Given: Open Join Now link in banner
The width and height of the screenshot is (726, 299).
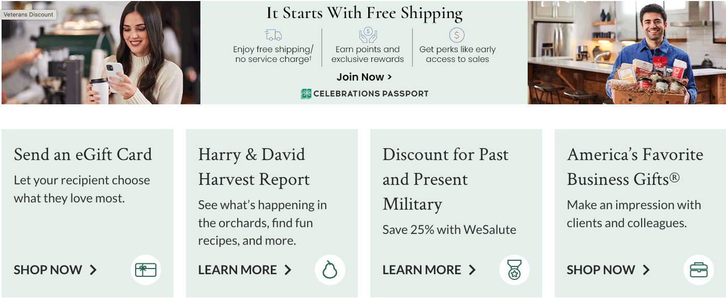Looking at the screenshot, I should point(364,77).
